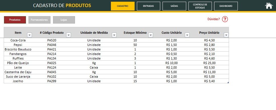Click product code PA046

[52, 45]
